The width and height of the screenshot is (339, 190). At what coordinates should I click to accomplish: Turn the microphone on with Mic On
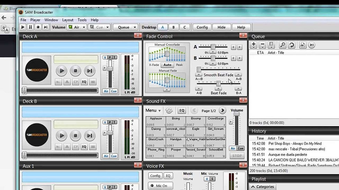tap(161, 186)
